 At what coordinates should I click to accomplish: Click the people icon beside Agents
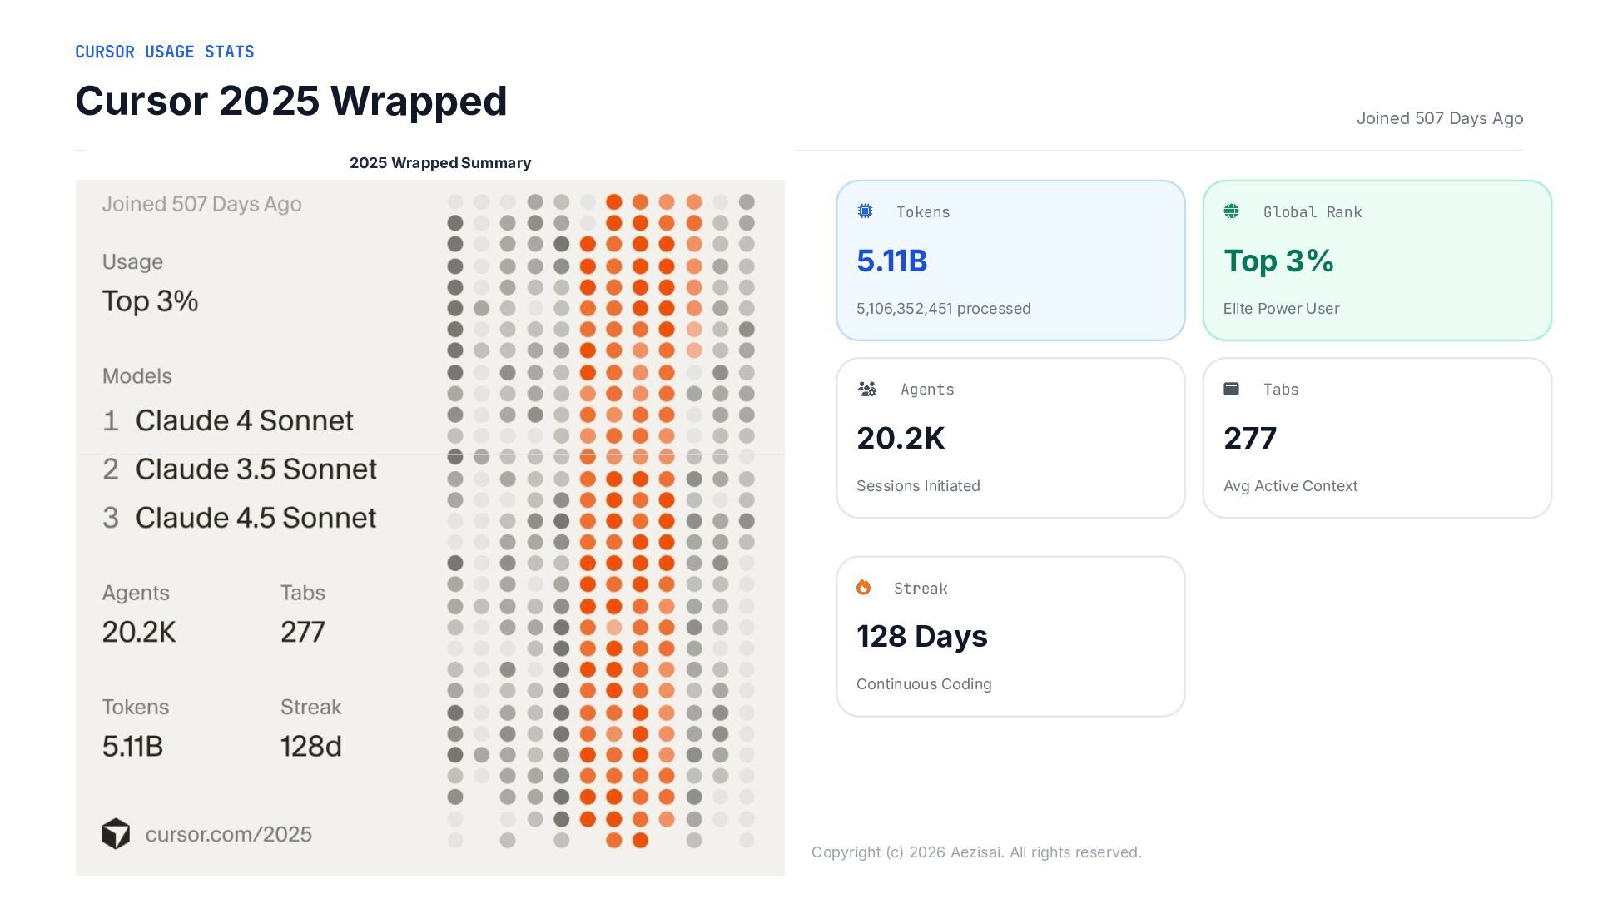tap(867, 389)
